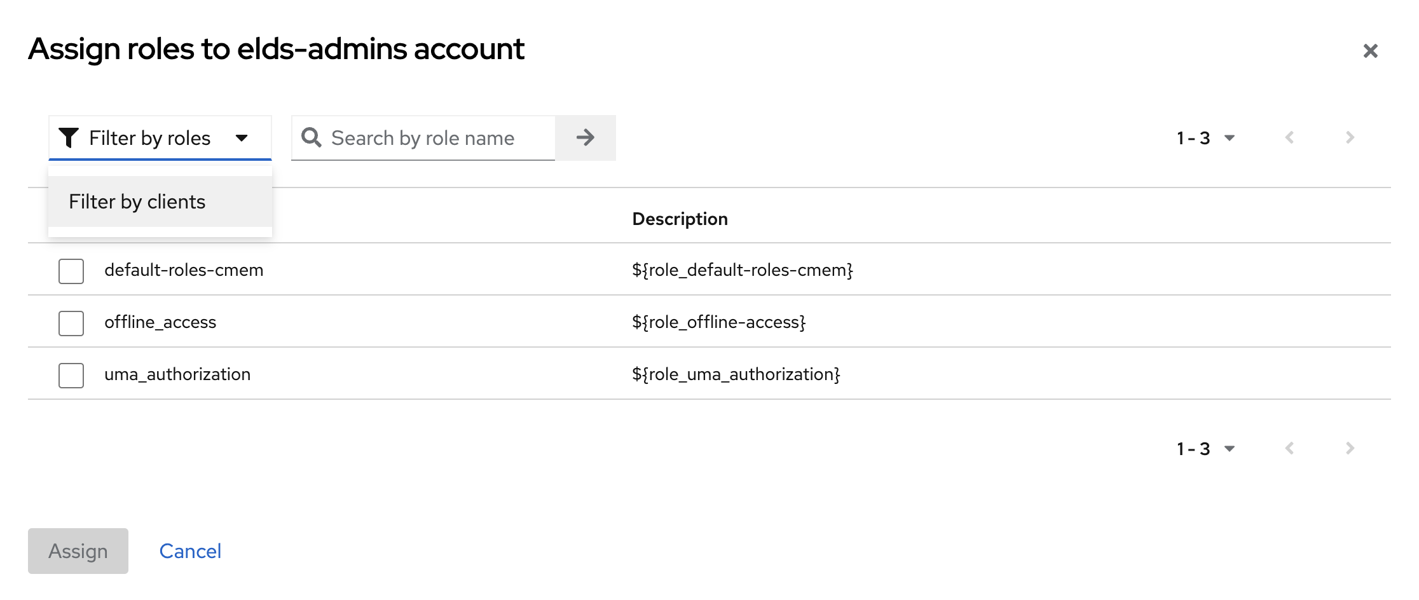Go to previous page in bottom pagination
Viewport: 1419px width, 600px height.
[x=1289, y=449]
